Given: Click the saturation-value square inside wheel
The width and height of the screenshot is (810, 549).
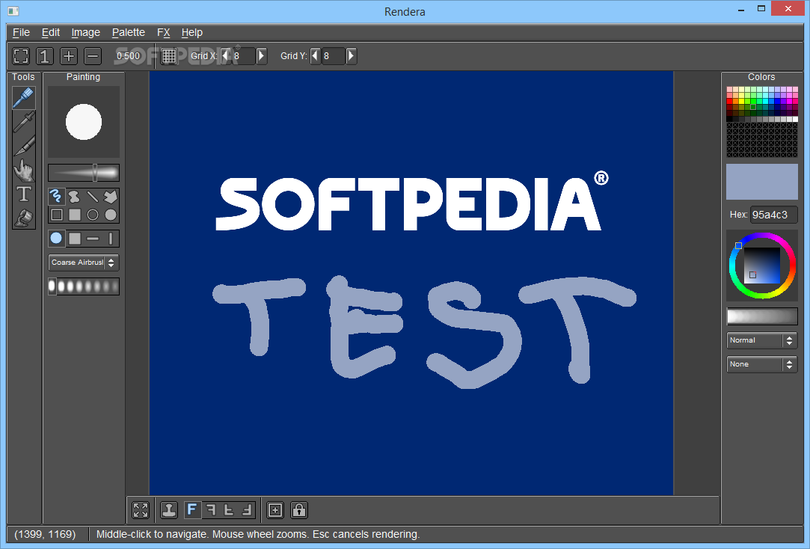Looking at the screenshot, I should [762, 266].
